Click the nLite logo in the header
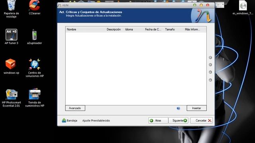This screenshot has height=143, width=255. 203,15
